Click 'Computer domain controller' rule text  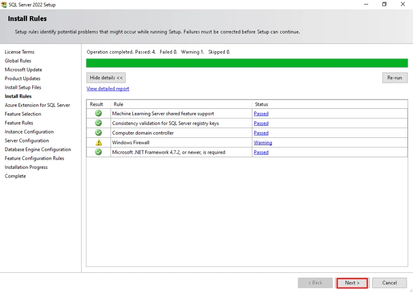[143, 133]
